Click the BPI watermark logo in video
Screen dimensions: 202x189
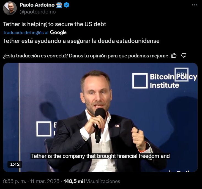(181, 74)
